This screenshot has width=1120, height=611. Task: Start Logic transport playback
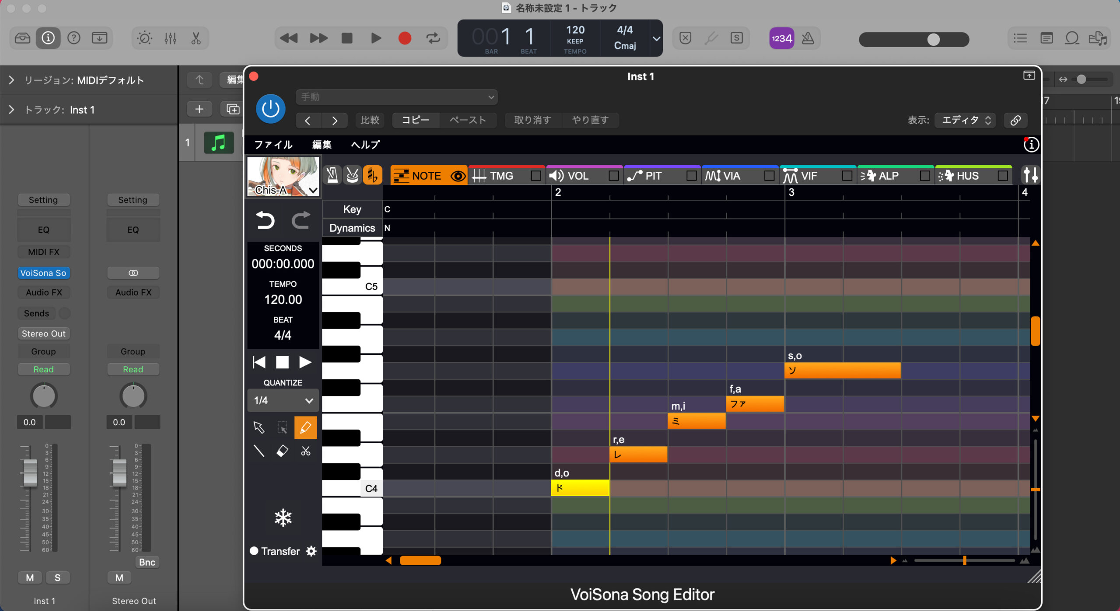376,38
